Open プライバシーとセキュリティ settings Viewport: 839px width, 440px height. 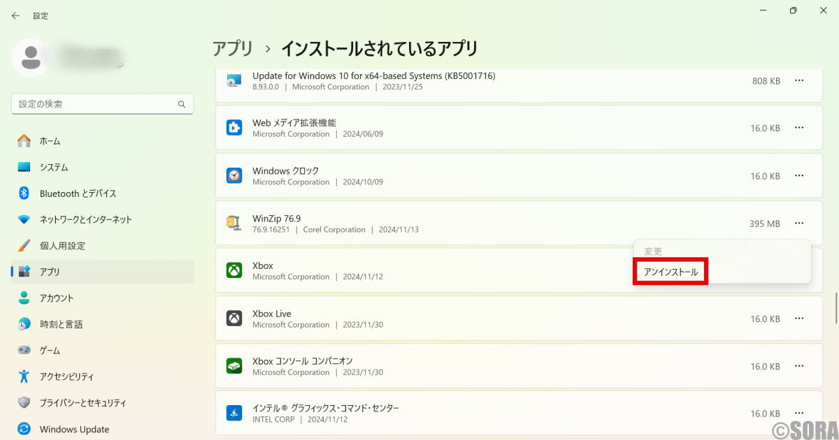[63, 402]
